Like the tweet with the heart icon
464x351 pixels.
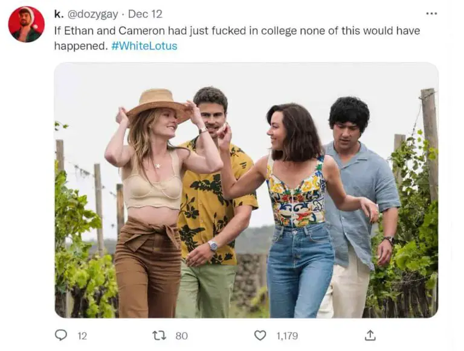(x=260, y=335)
